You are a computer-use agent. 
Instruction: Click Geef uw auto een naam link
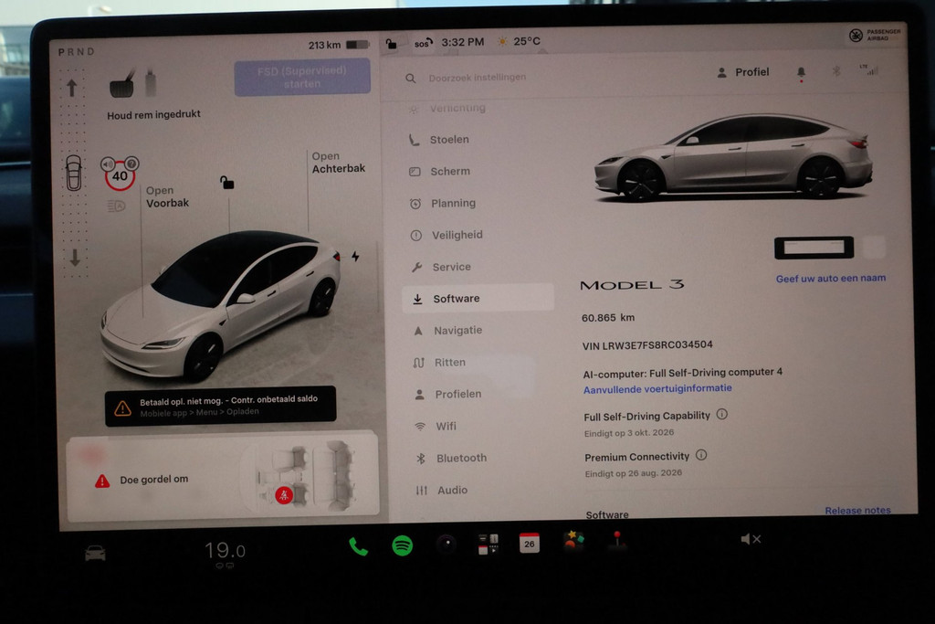tap(831, 278)
